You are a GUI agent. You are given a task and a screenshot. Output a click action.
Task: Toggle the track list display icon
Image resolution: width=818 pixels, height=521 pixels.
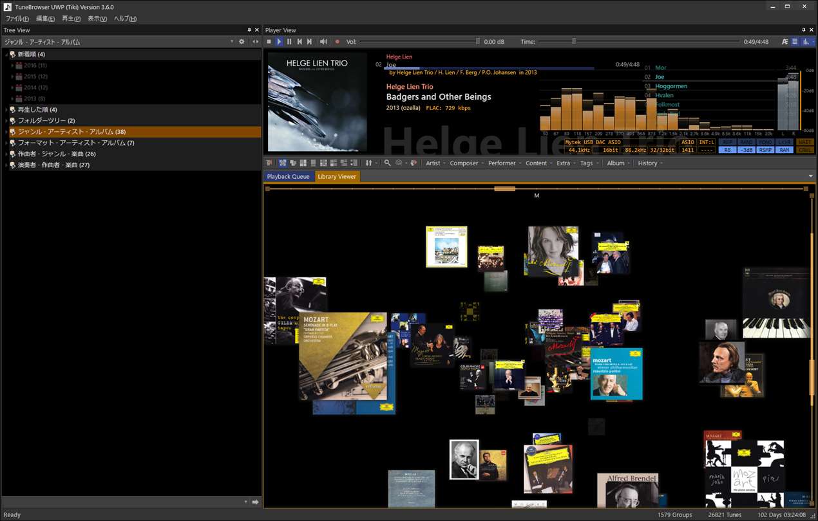point(795,42)
